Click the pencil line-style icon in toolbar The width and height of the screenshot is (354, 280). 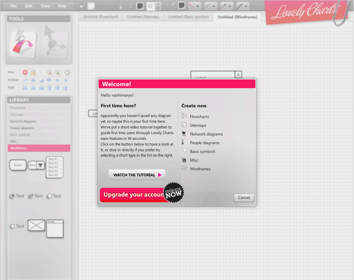tap(172, 5)
